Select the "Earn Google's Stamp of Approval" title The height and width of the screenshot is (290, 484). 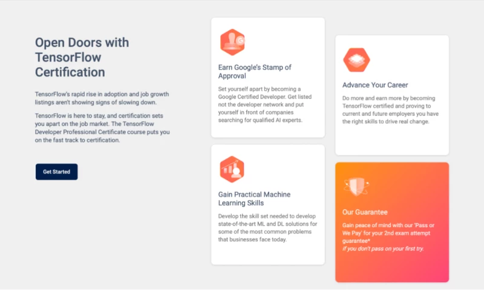pyautogui.click(x=255, y=72)
